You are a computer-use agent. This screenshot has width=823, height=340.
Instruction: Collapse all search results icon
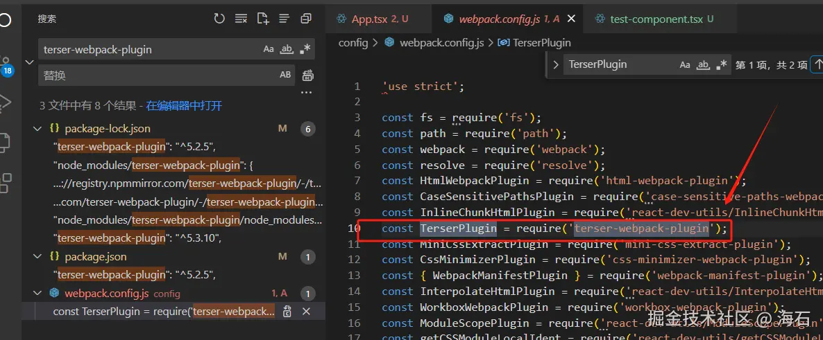pos(306,19)
